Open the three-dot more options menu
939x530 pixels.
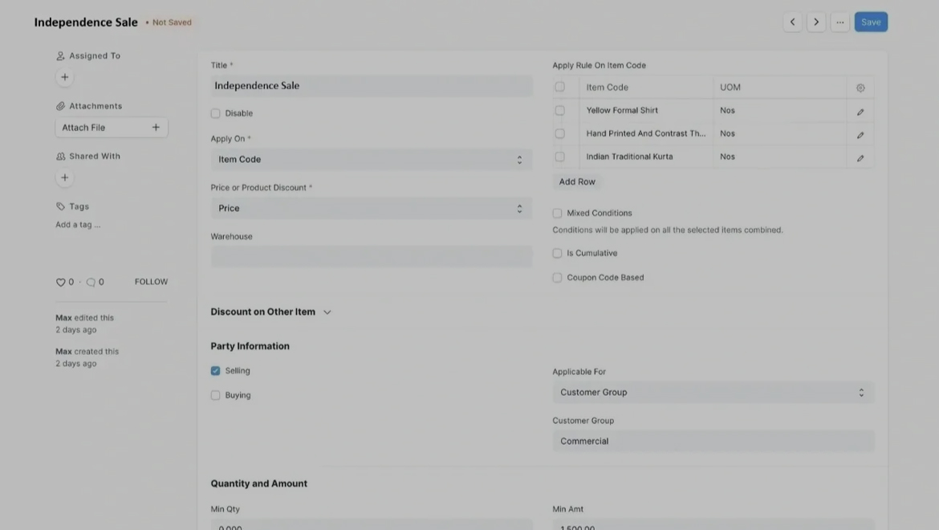839,22
